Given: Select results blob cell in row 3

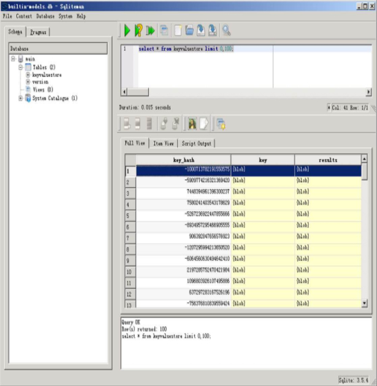Looking at the screenshot, I should pos(328,192).
